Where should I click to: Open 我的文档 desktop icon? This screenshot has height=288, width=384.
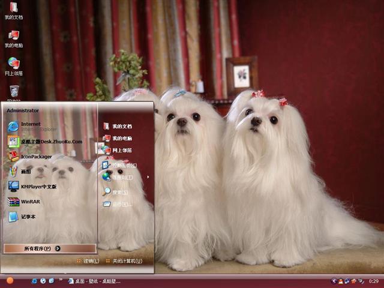[x=14, y=10]
